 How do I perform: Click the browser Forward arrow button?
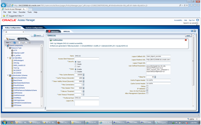point(8,5)
